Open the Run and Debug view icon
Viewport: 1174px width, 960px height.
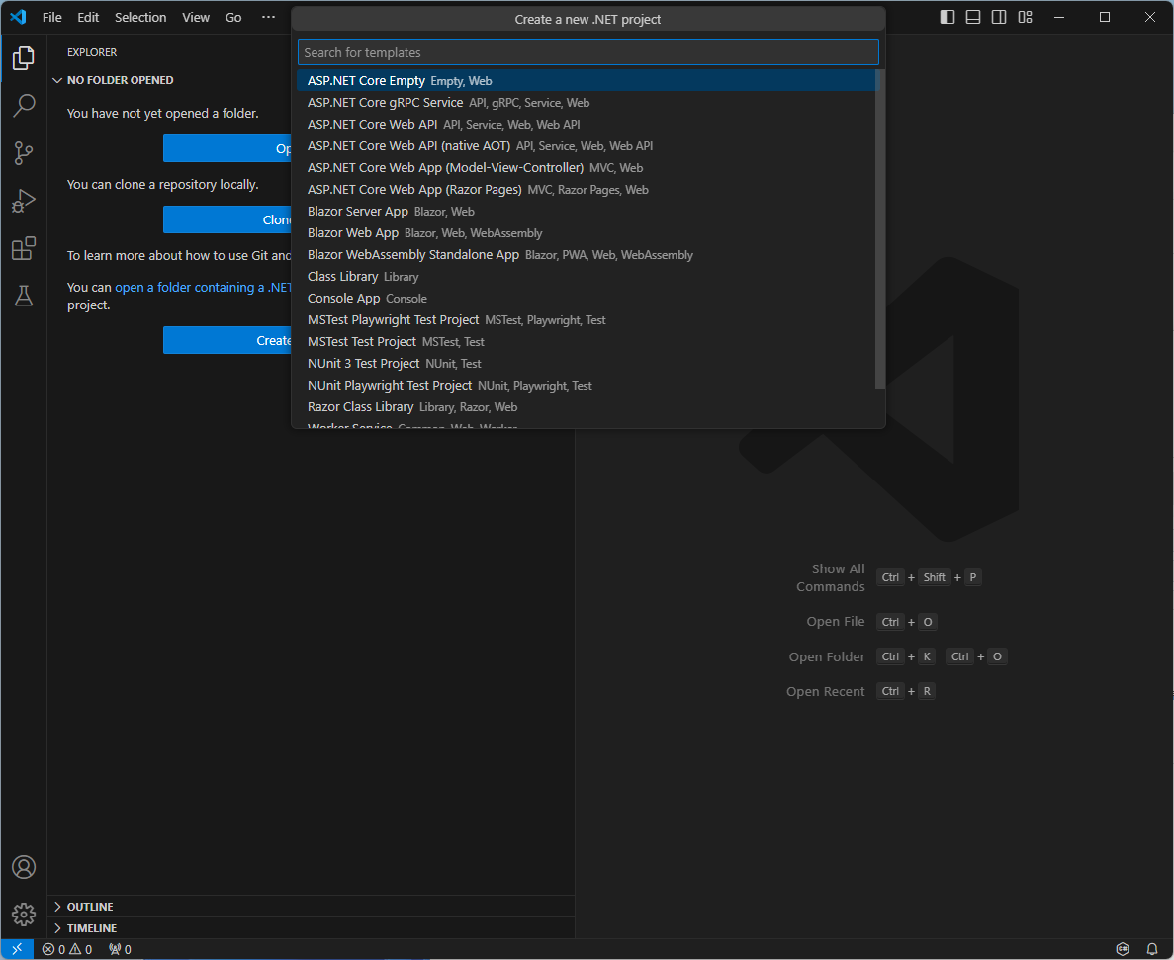(x=23, y=202)
